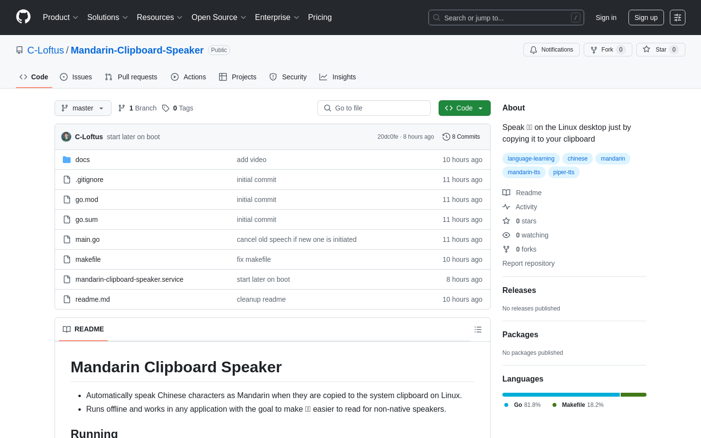Switch to the Projects tab
Image resolution: width=701 pixels, height=438 pixels.
238,77
